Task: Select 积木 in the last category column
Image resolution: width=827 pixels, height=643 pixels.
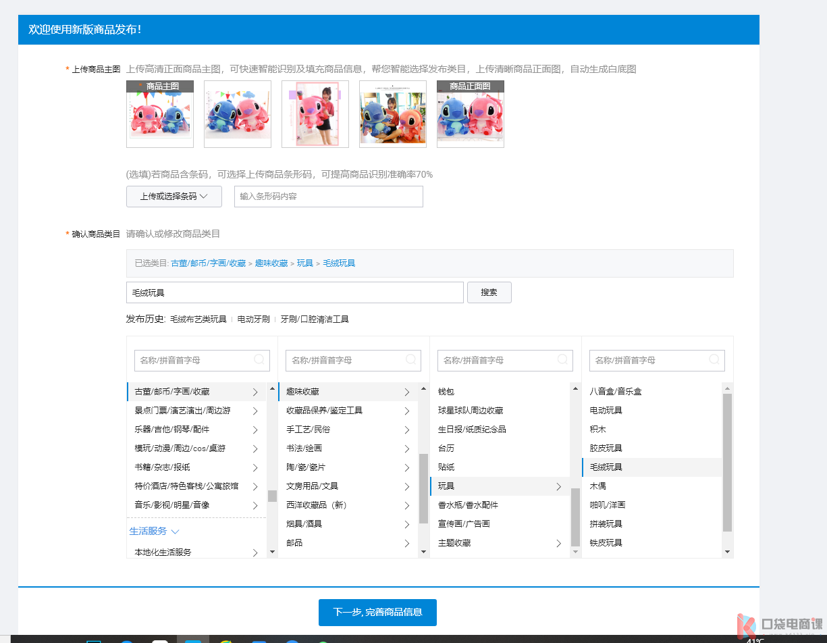Action: coord(597,430)
